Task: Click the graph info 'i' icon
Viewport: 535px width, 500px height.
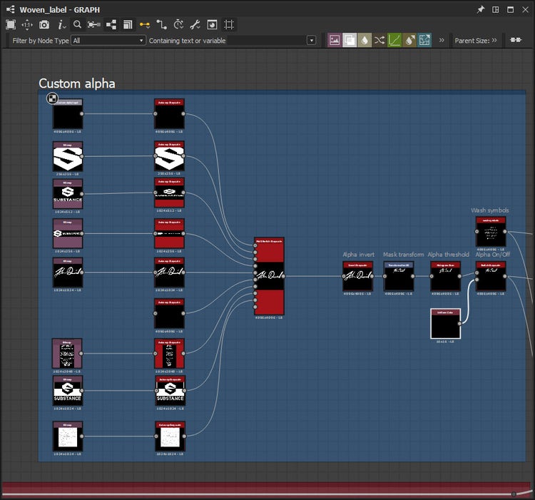Action: (61, 24)
